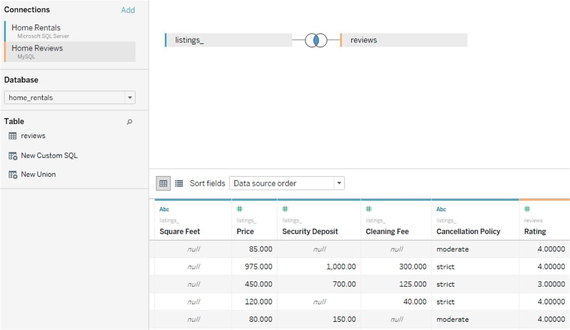Click the Security Deposit cell 1,000.00

(319, 267)
